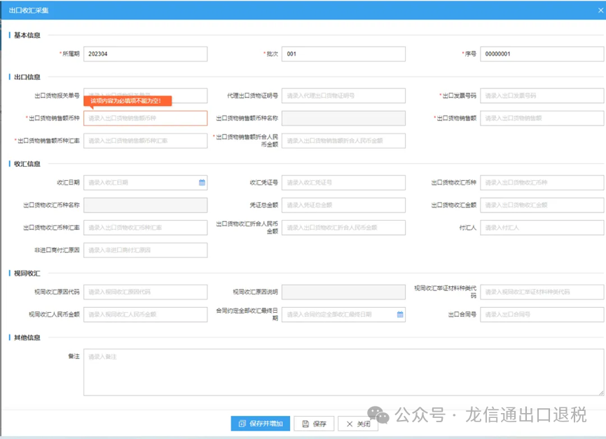The image size is (606, 439).
Task: Close the 出口收汇采集 dialog with X
Action: pyautogui.click(x=600, y=11)
